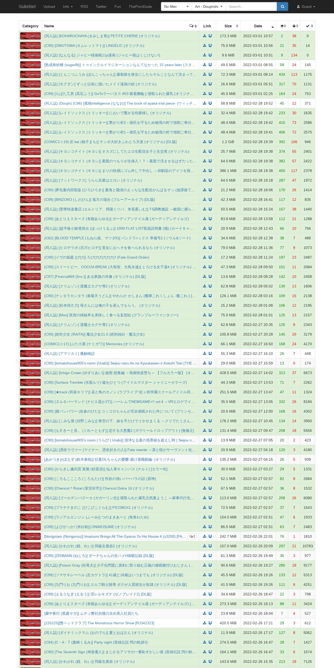Click in the Search input field
The image size is (334, 668).
coord(251,7)
